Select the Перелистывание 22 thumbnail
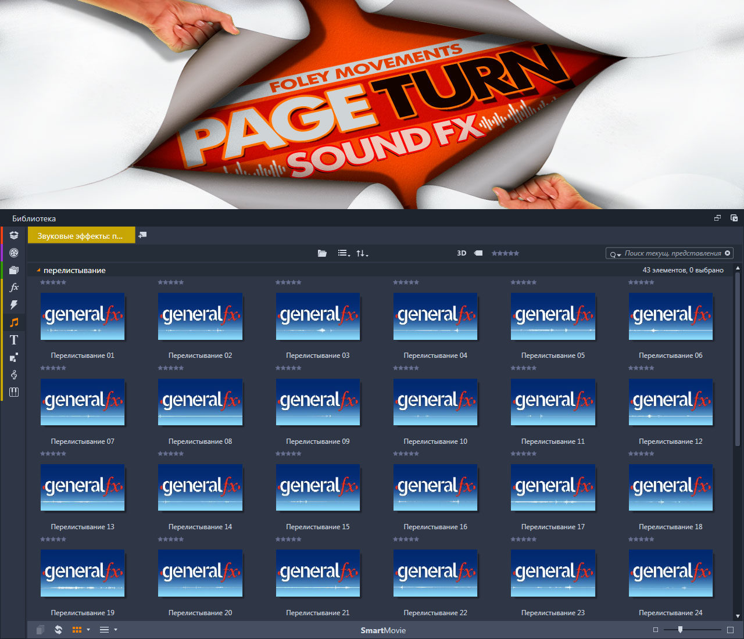The image size is (744, 639). [x=435, y=573]
